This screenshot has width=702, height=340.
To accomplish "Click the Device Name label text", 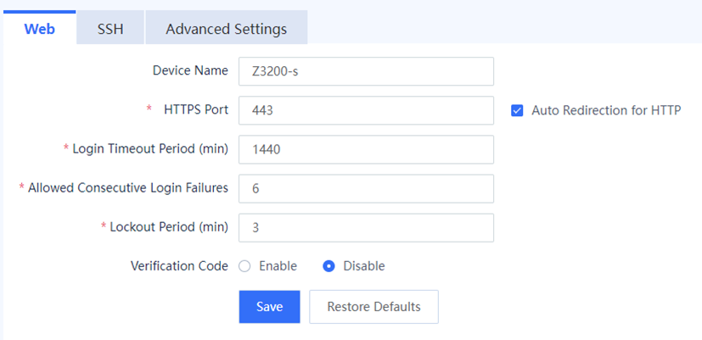I will [x=190, y=70].
